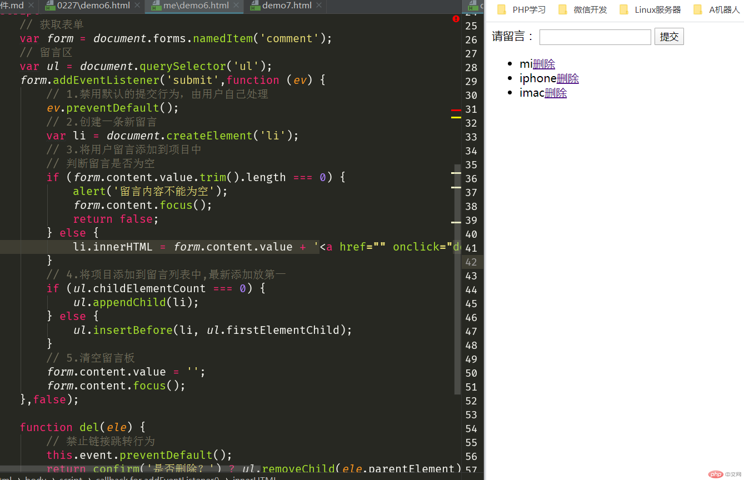The width and height of the screenshot is (744, 480).
Task: Click ul.insertBefore(li, ul.firstElementChild) line
Action: 213,330
